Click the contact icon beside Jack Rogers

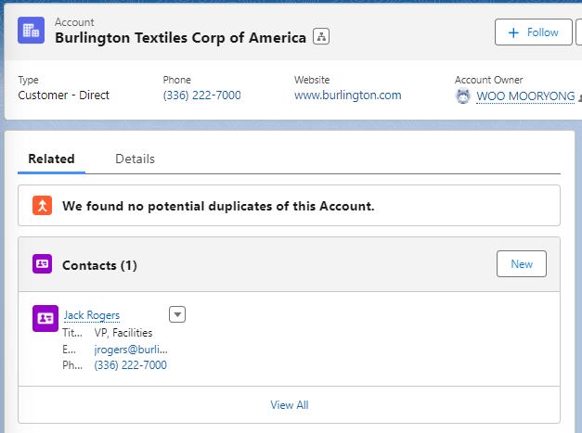coord(45,317)
